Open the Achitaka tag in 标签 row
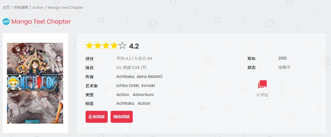This screenshot has width=331, height=137. coord(125,103)
